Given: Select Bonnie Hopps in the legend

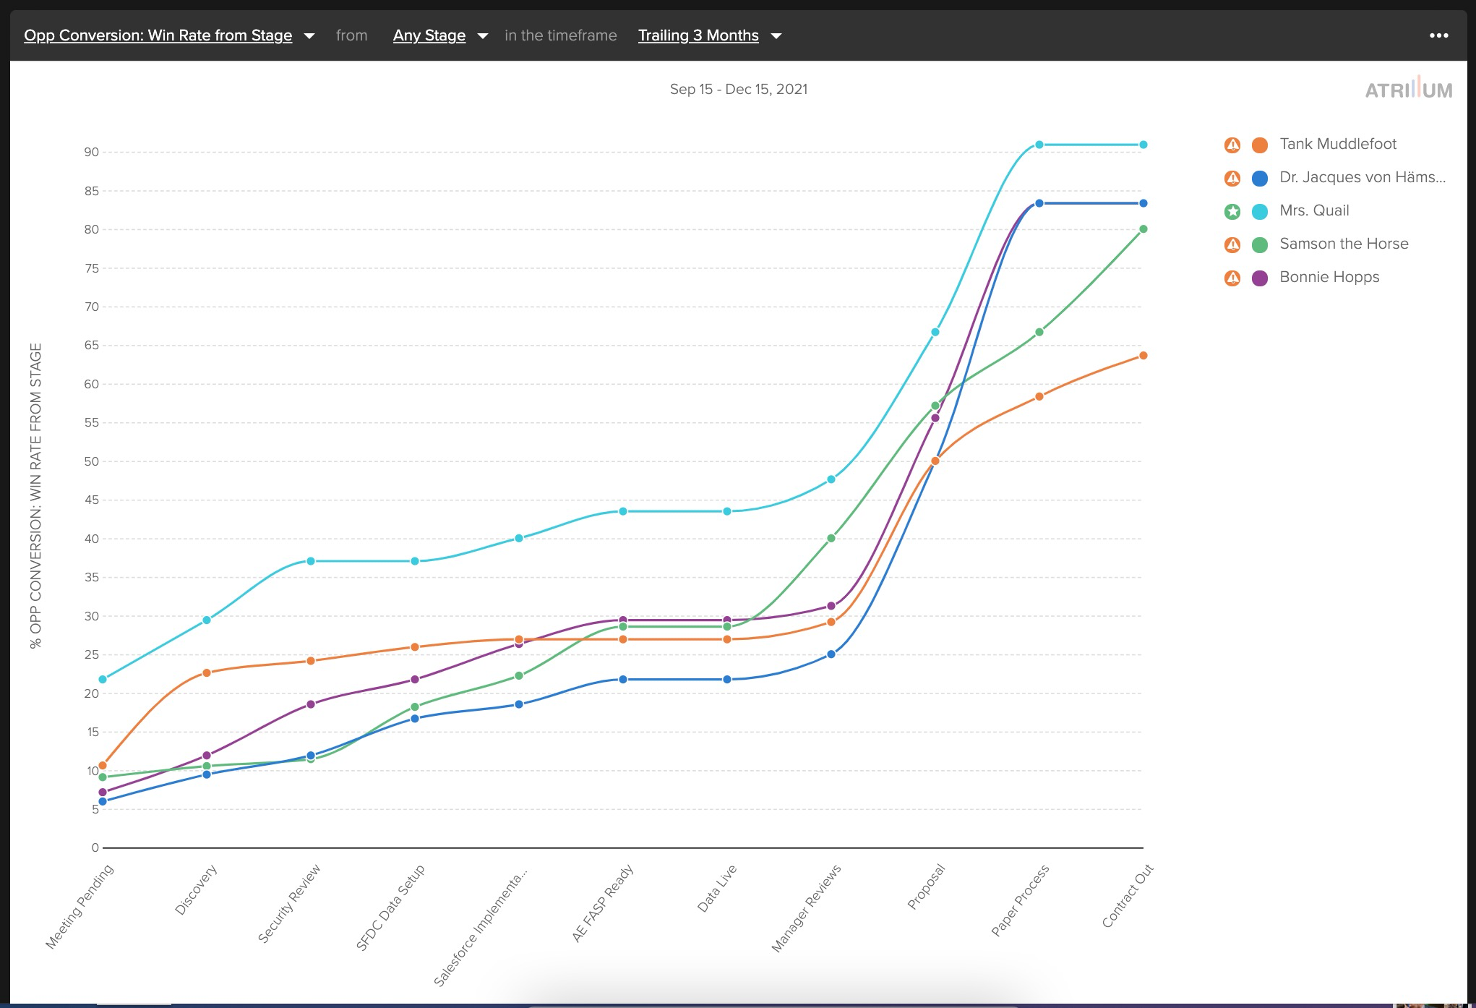Looking at the screenshot, I should [1329, 277].
